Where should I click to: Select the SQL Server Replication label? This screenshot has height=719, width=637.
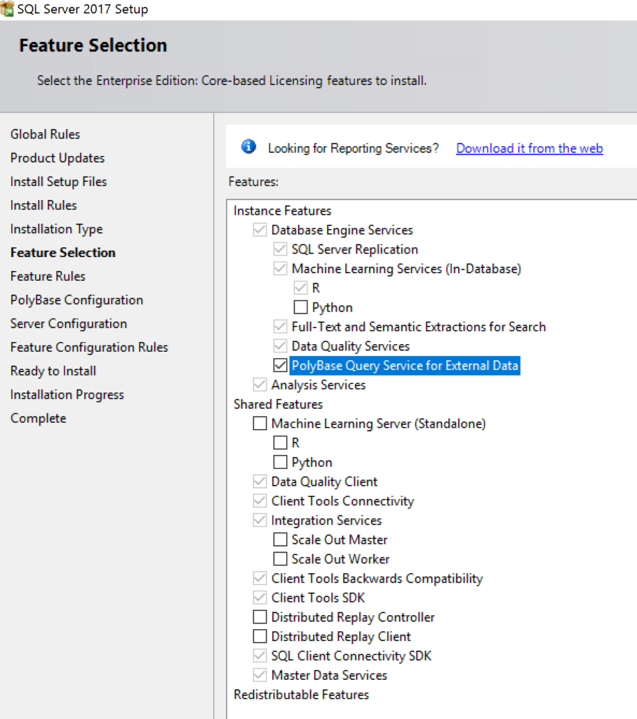355,249
